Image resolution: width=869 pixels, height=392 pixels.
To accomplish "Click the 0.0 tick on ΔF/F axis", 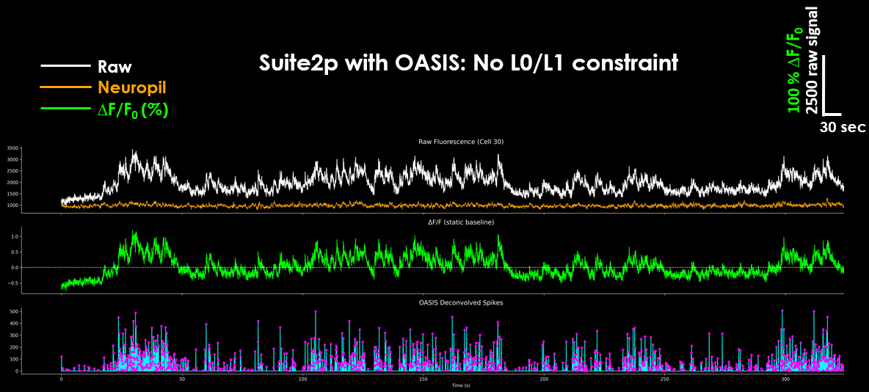I will pos(15,267).
